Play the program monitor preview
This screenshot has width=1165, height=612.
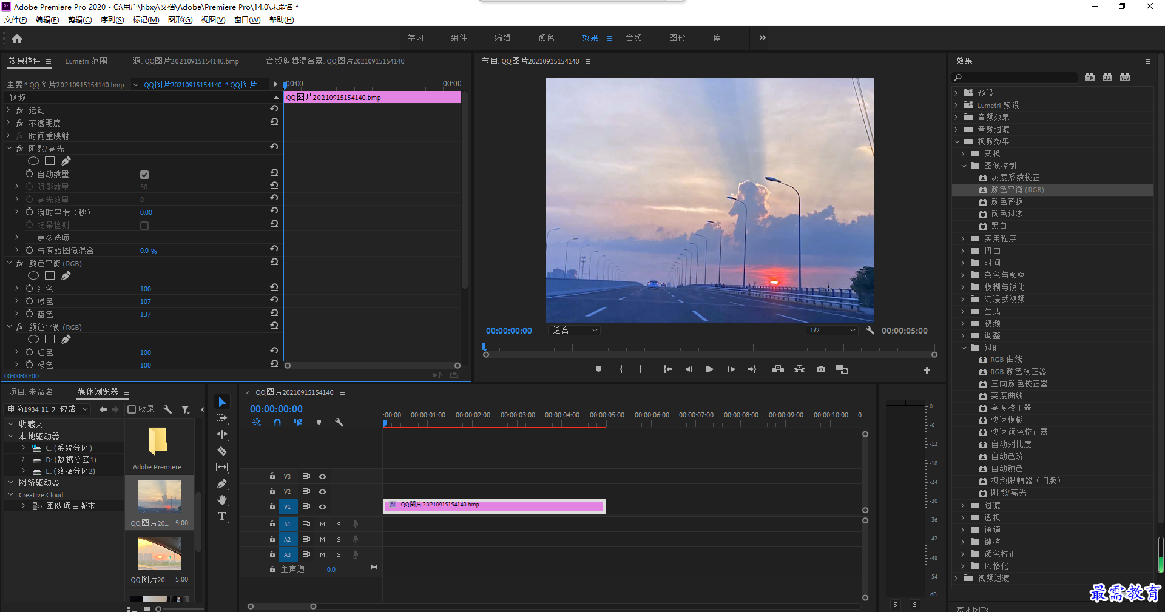click(709, 369)
